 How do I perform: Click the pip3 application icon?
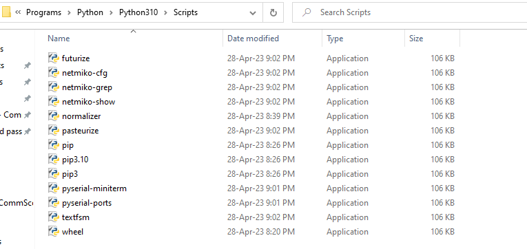[54, 174]
